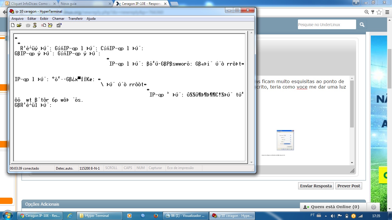Click the Pesquise no UnderLinux search field

click(x=327, y=25)
